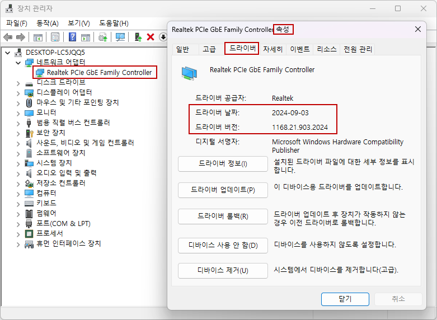Click the blue Help question mark icon
The width and height of the screenshot is (437, 320).
[x=73, y=37]
